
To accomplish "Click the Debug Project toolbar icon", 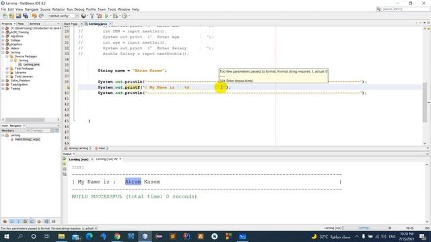I will tap(115, 16).
